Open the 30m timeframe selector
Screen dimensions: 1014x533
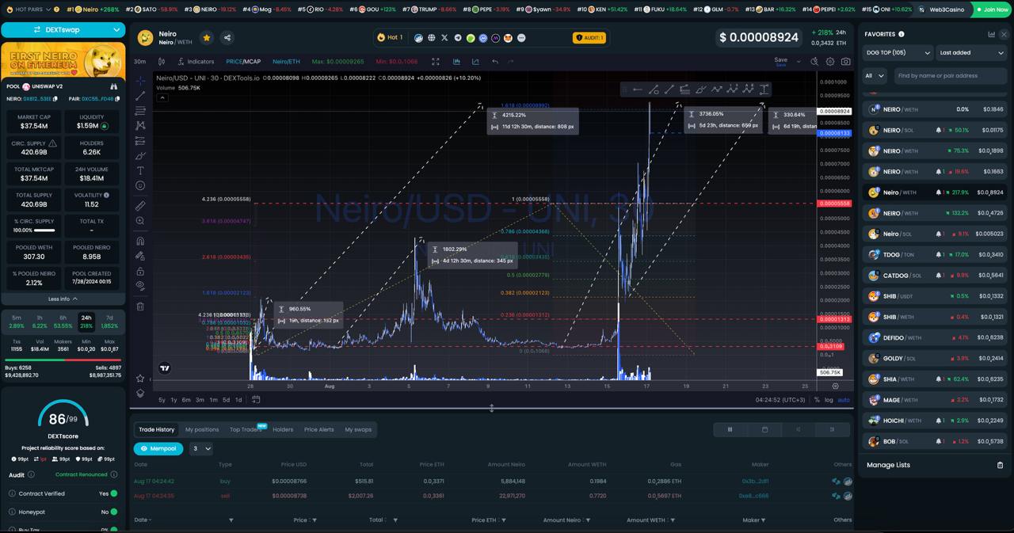tap(140, 61)
